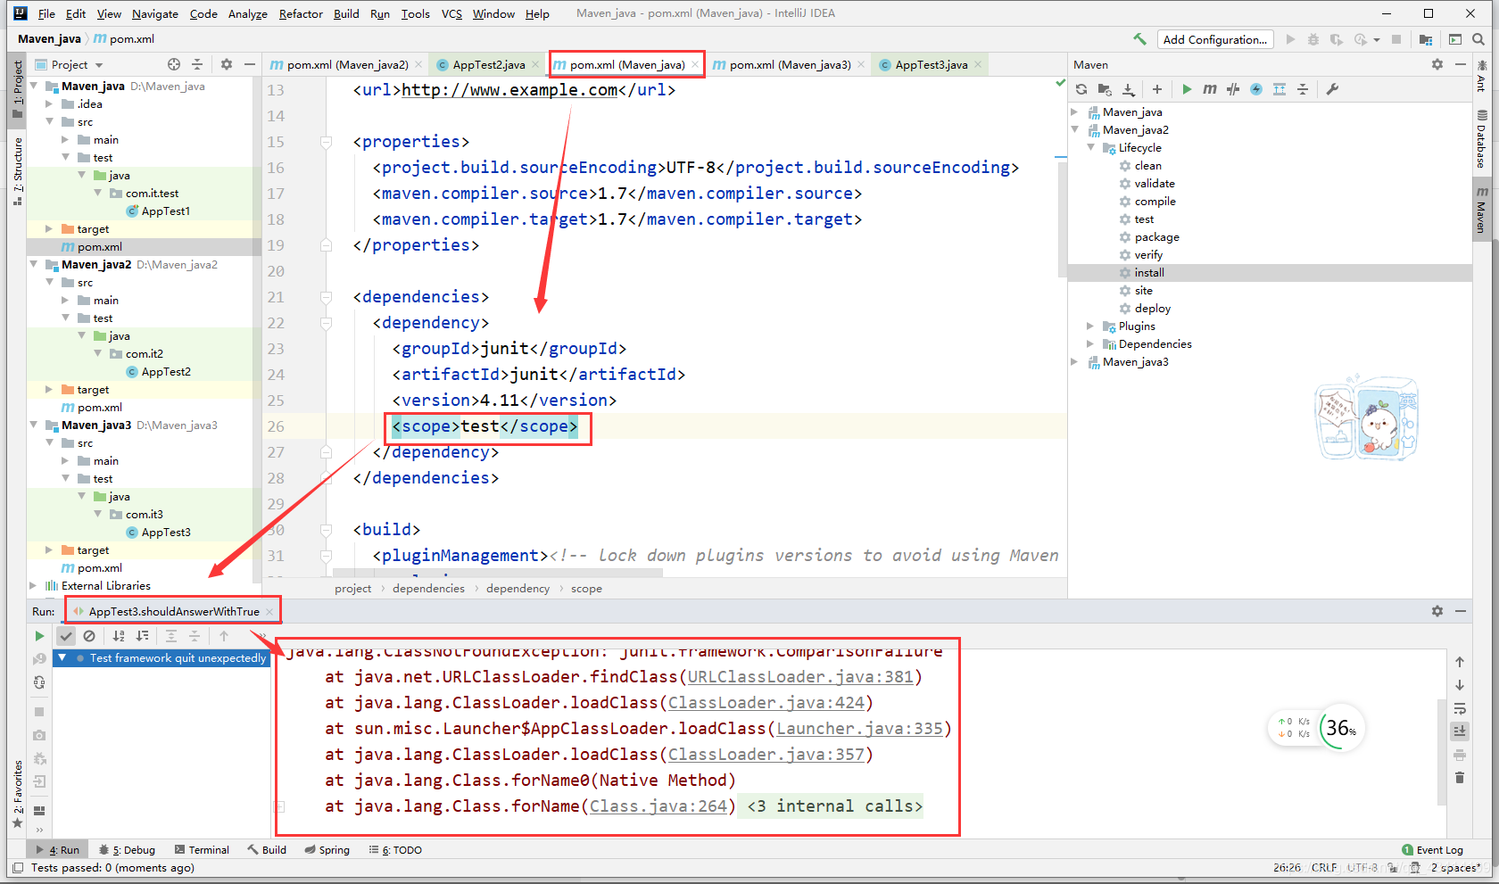This screenshot has width=1499, height=884.
Task: Click the Show Dependencies diagram icon in Maven toolbar
Action: click(x=1280, y=89)
